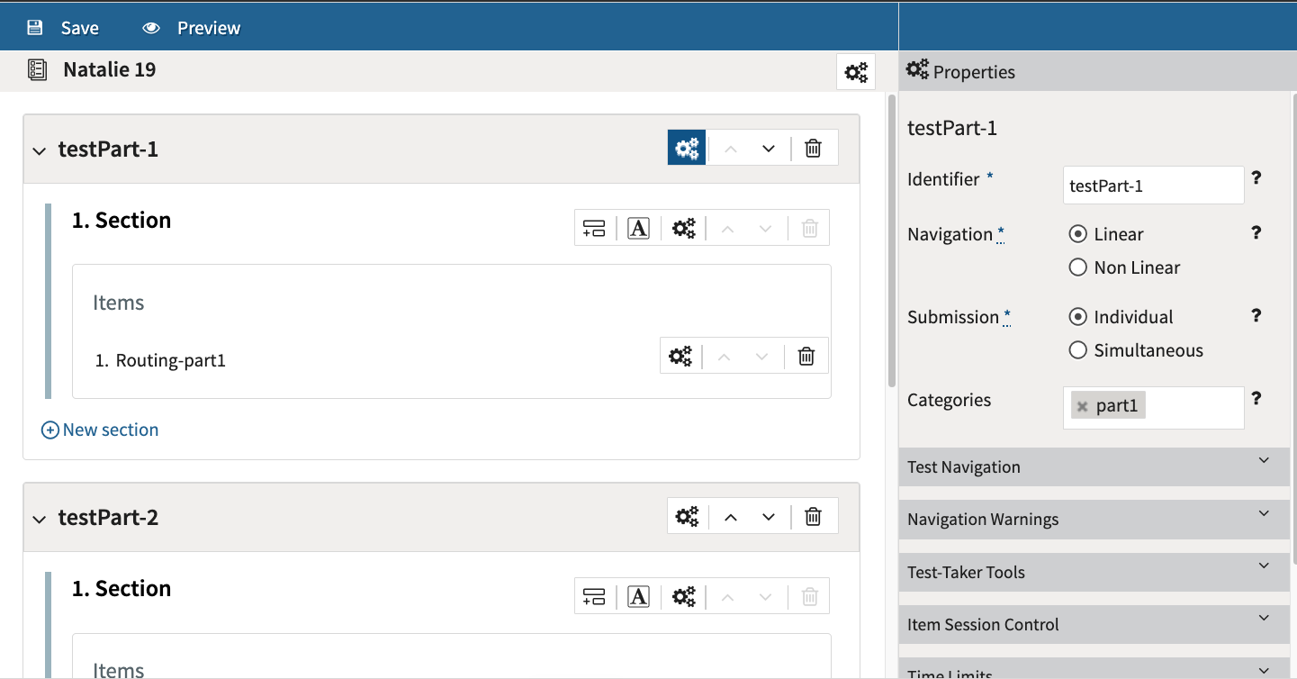Expand the Test Navigation section
The height and width of the screenshot is (679, 1297).
(1094, 466)
